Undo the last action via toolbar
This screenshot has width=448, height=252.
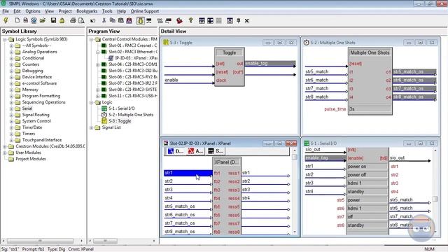pyautogui.click(x=92, y=20)
